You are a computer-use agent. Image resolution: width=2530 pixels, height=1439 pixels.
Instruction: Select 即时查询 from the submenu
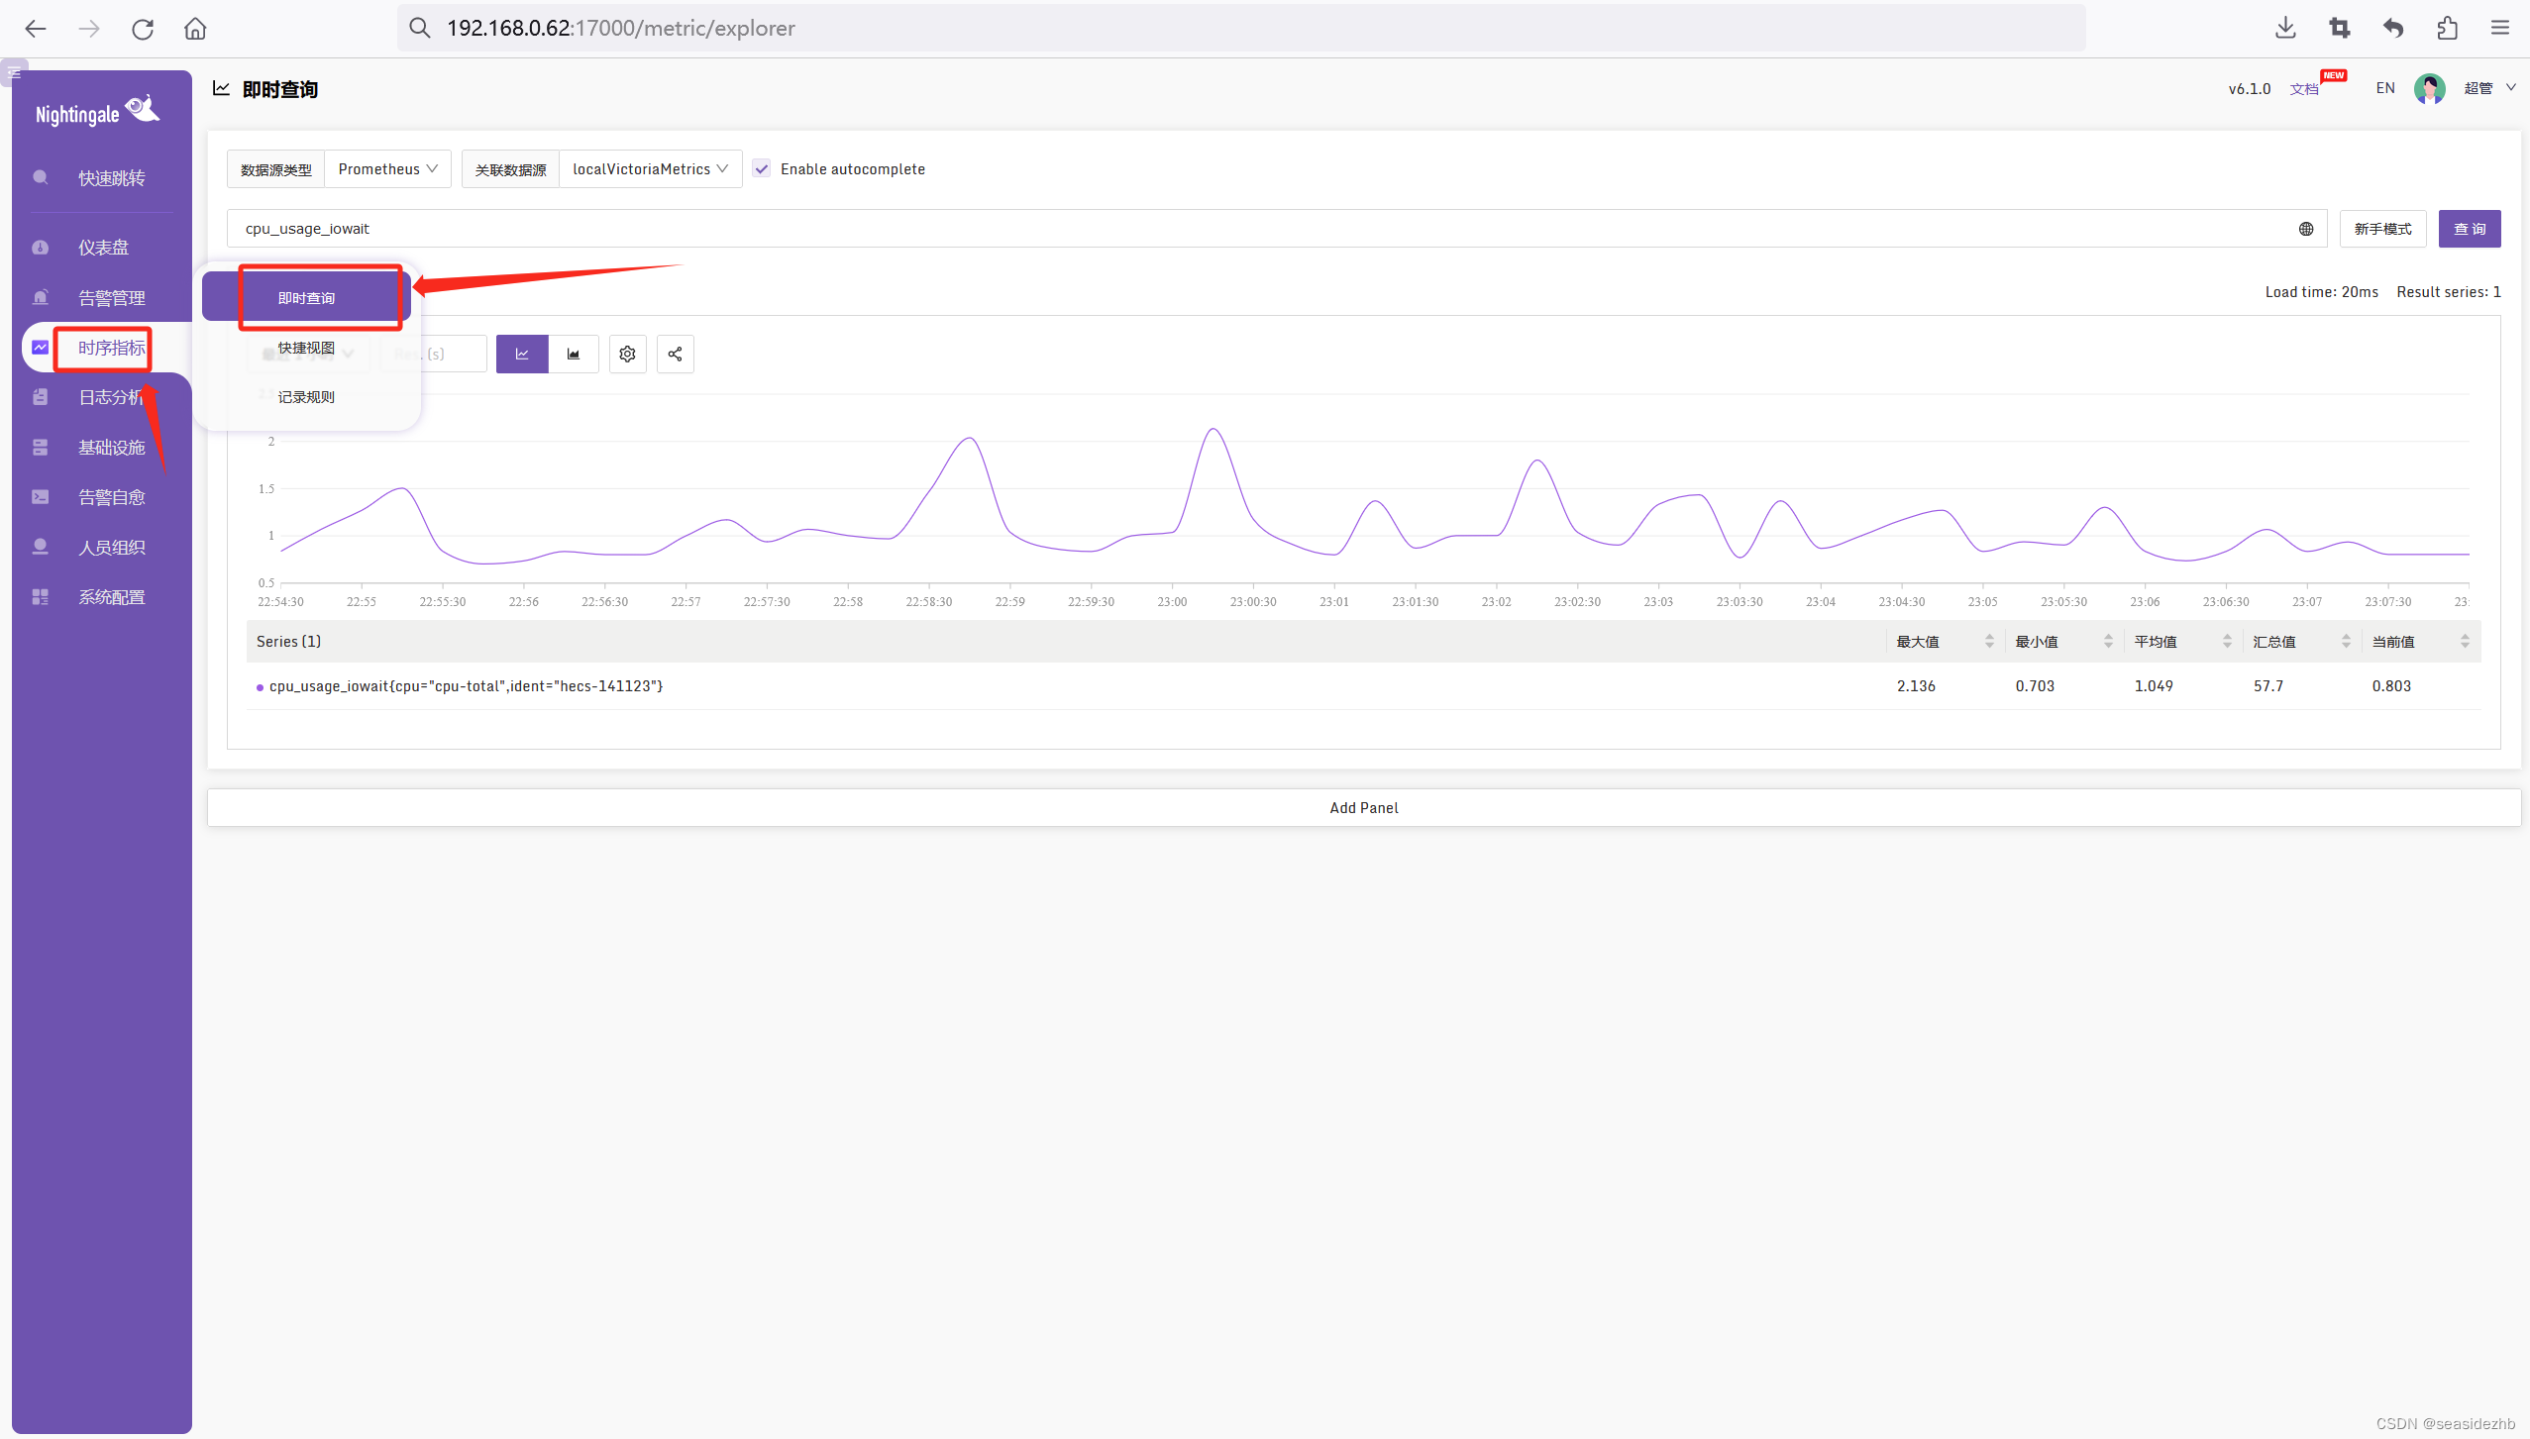[x=307, y=297]
